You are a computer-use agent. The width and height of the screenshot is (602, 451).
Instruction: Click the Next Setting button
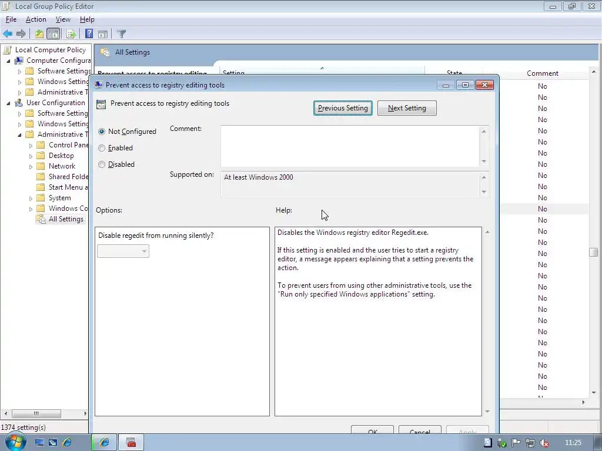point(407,108)
